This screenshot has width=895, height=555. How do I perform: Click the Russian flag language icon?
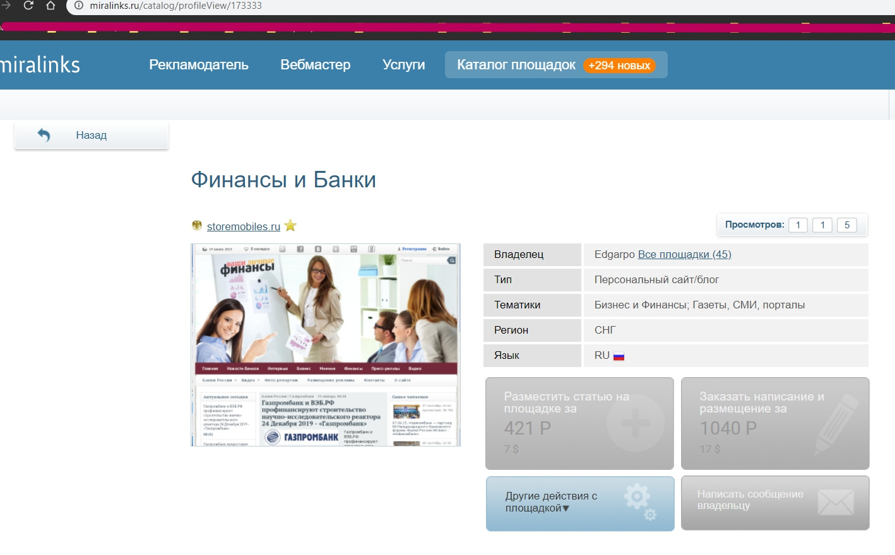point(619,356)
